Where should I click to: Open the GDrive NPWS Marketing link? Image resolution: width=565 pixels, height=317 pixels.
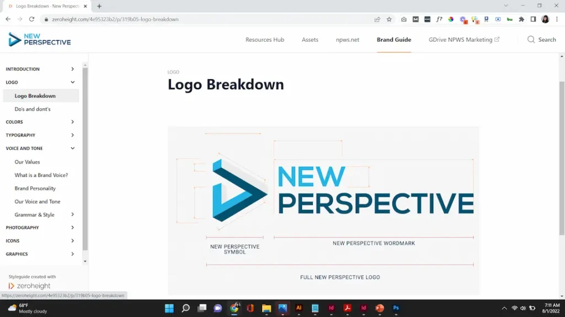coord(463,40)
